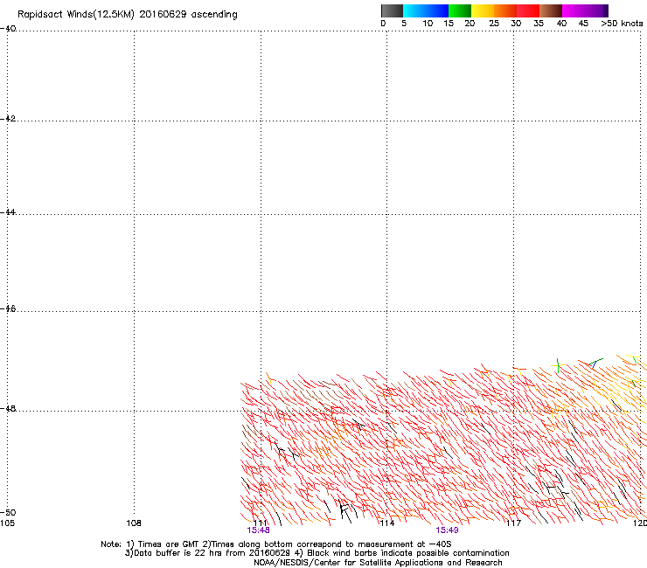The height and width of the screenshot is (568, 647).
Task: Click the 'Times are GMT' note line
Action: click(x=276, y=544)
